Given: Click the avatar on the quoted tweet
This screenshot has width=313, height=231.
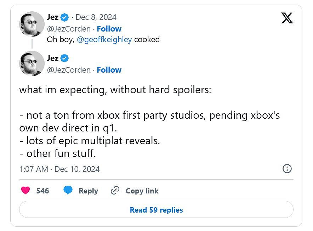Looking at the screenshot, I should (31, 24).
